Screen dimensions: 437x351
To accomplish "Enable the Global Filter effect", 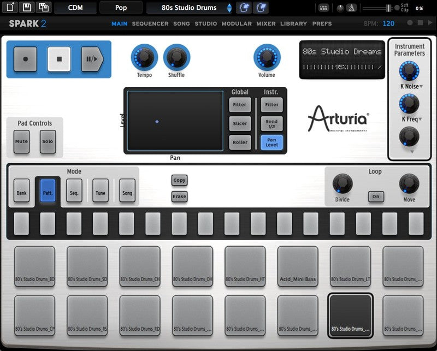I will click(240, 105).
